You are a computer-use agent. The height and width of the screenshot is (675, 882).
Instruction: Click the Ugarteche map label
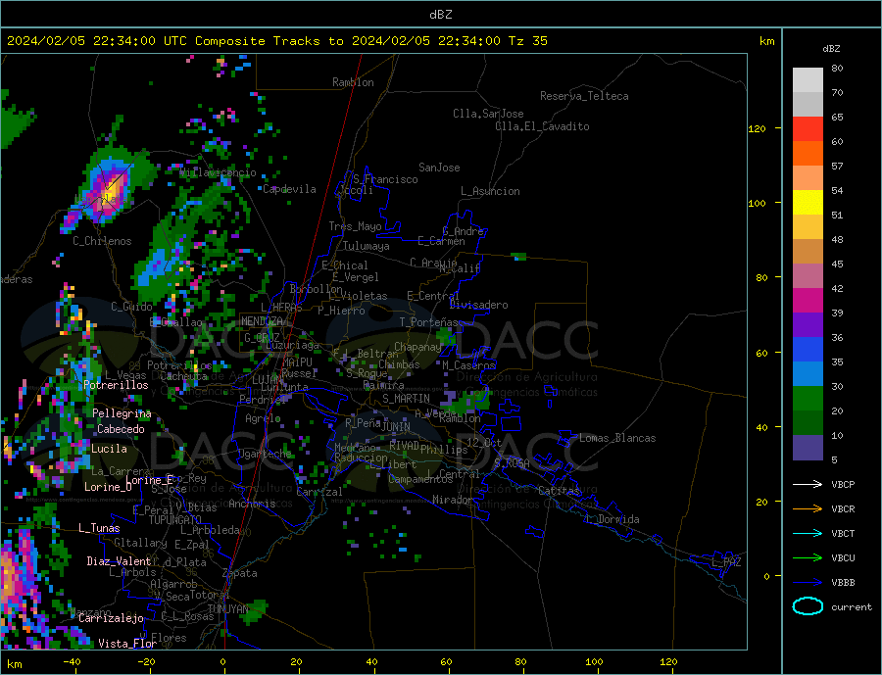[265, 454]
